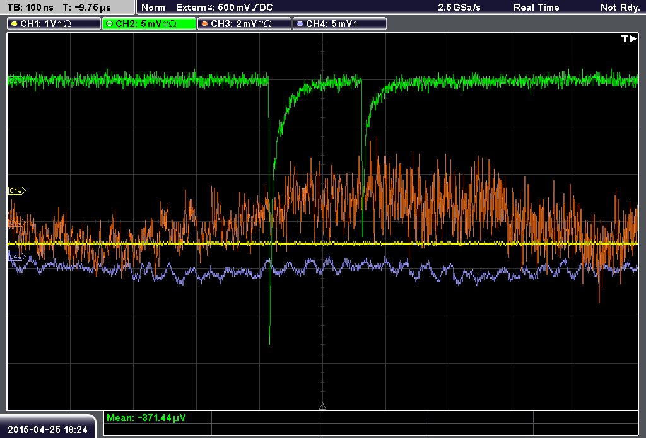Select the CH3: 2 mV channel tab
The height and width of the screenshot is (438, 646).
tap(244, 24)
